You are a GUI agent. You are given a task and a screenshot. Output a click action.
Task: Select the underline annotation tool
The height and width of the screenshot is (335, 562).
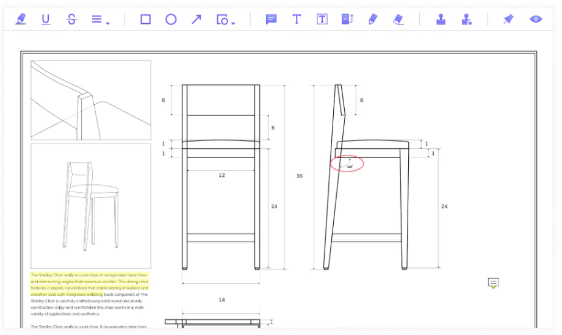(46, 20)
